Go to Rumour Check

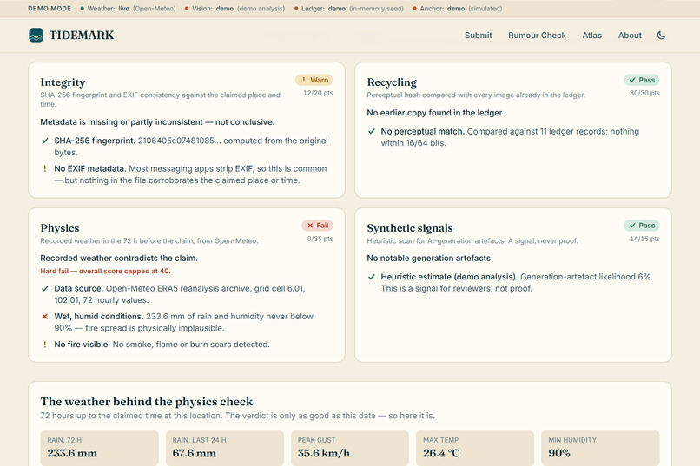click(x=537, y=36)
